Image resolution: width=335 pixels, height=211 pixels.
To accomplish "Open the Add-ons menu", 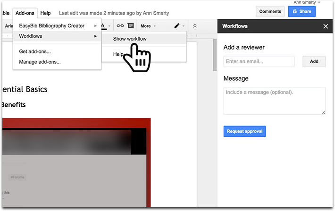I will (x=25, y=13).
